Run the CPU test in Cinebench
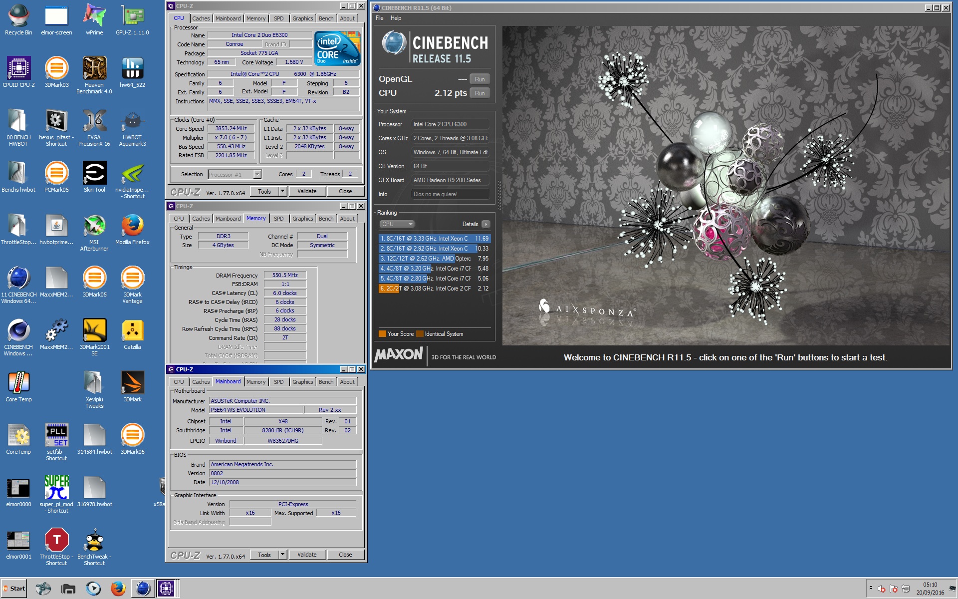The width and height of the screenshot is (958, 599). coord(479,93)
